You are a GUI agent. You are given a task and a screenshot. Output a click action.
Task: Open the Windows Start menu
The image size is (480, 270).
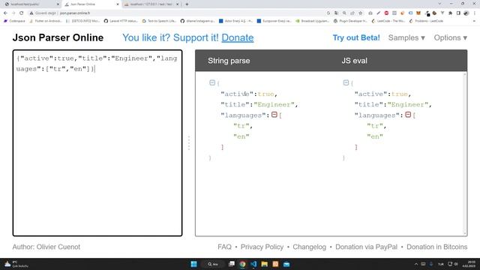click(193, 264)
